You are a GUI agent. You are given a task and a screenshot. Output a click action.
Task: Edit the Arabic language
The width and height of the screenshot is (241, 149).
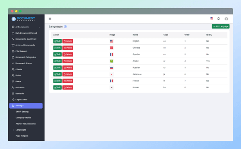click(x=58, y=61)
